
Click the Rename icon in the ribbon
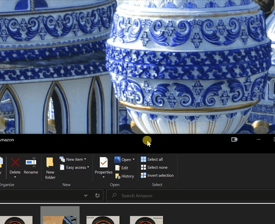coord(31,162)
